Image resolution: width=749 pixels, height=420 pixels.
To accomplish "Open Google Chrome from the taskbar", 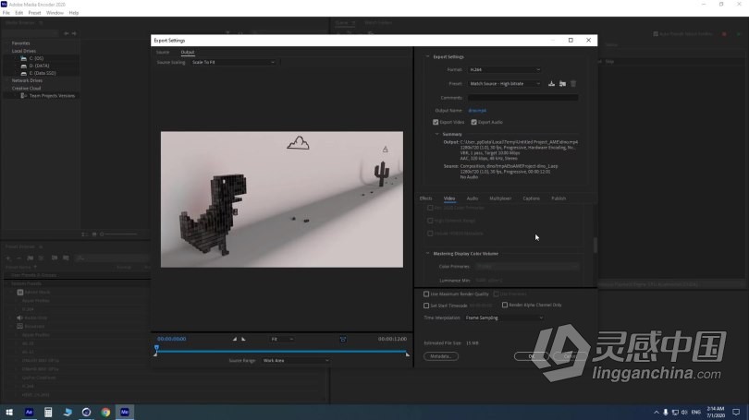I will pos(105,412).
